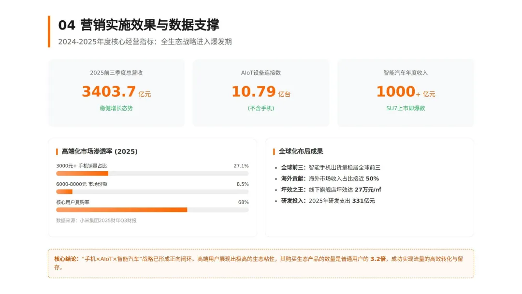Screen dimensions: 522x294
Task: Click the 全球化布局成果 heading
Action: click(301, 151)
